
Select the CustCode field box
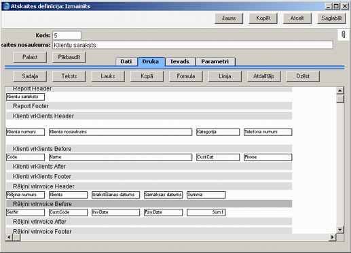click(x=68, y=212)
